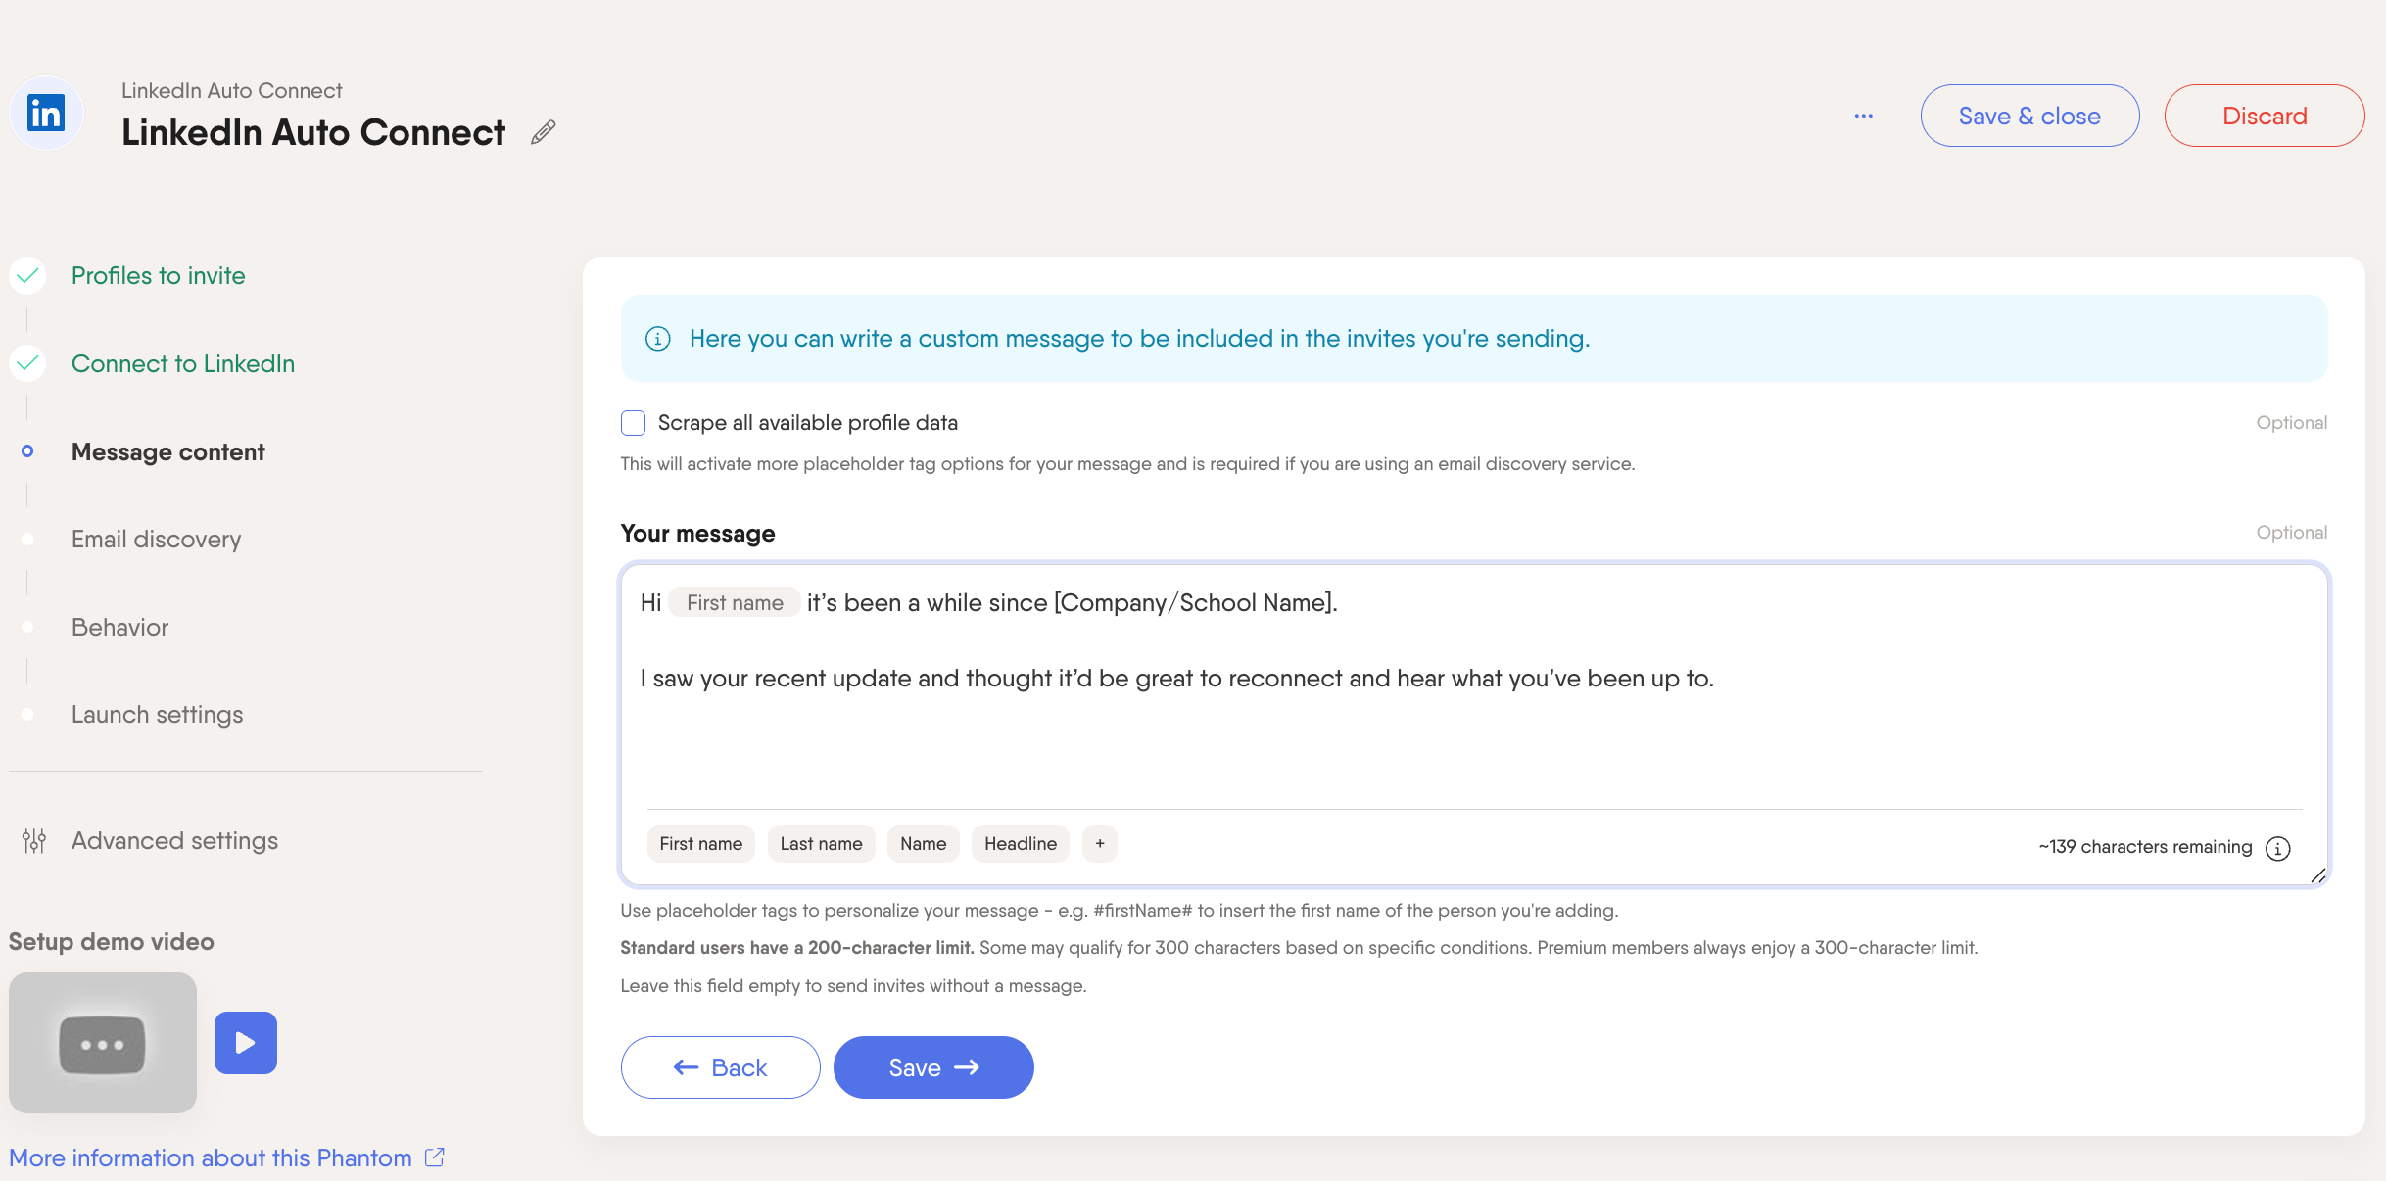Screen dimensions: 2386x1181
Task: Click the info icon beside characters remaining
Action: coord(2278,848)
